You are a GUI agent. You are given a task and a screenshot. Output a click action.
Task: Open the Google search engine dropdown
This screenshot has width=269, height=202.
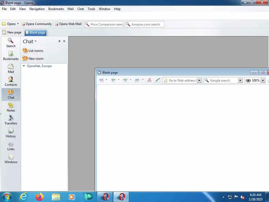240,80
